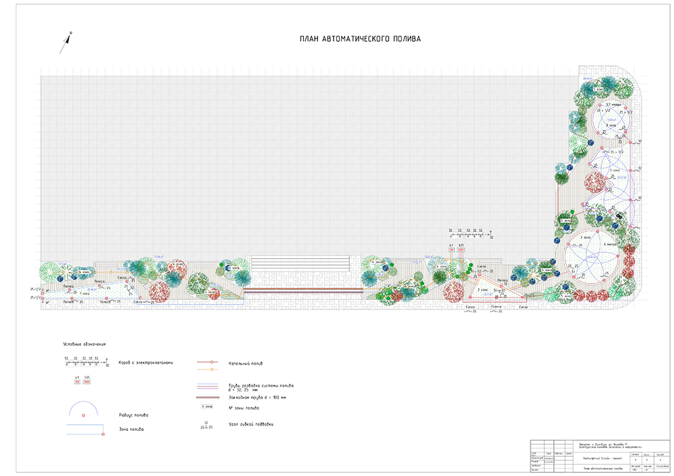Click the 'Условные обозначения' legend heading
This screenshot has height=476, width=674.
(x=84, y=345)
